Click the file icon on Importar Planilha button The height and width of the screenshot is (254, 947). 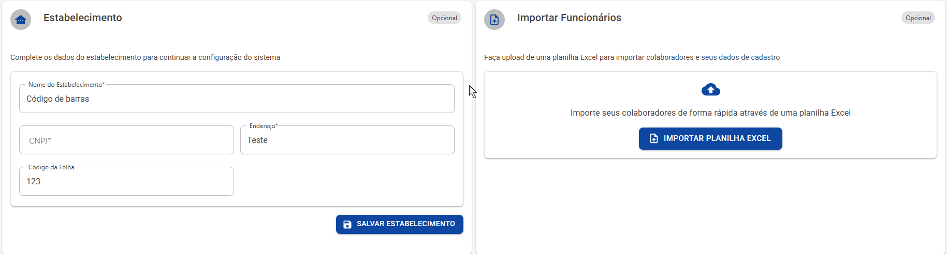pos(654,138)
